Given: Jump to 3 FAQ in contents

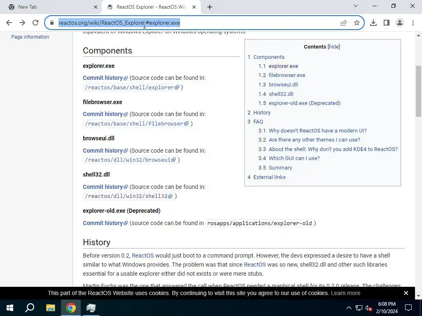Looking at the screenshot, I should point(255,122).
